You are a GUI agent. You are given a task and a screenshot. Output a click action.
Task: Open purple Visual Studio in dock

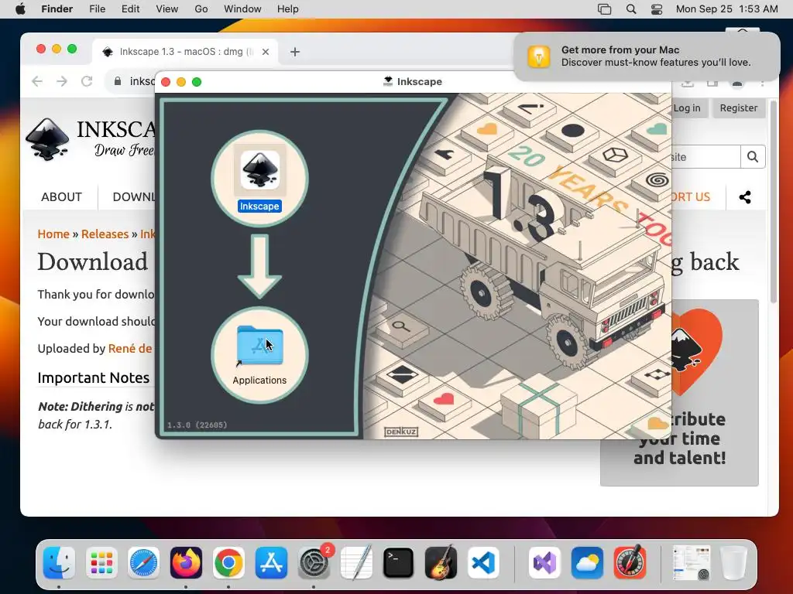coord(544,563)
